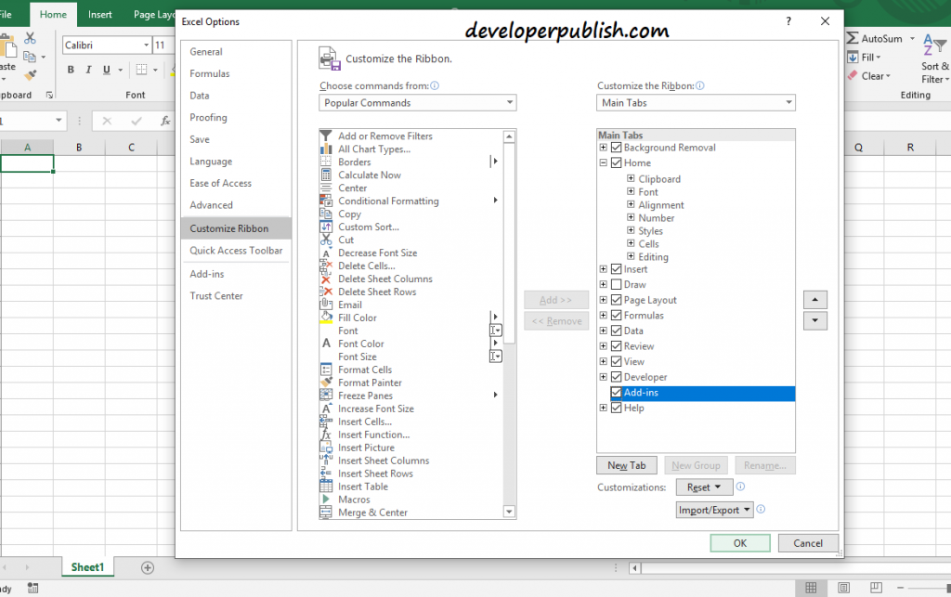
Task: Click the New Tab button
Action: click(x=626, y=464)
